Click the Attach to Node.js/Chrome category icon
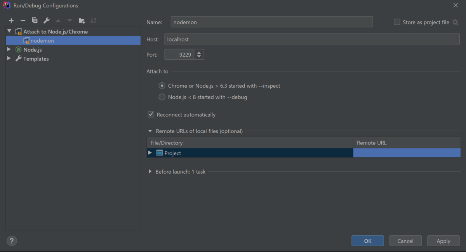The height and width of the screenshot is (252, 466). [x=19, y=31]
